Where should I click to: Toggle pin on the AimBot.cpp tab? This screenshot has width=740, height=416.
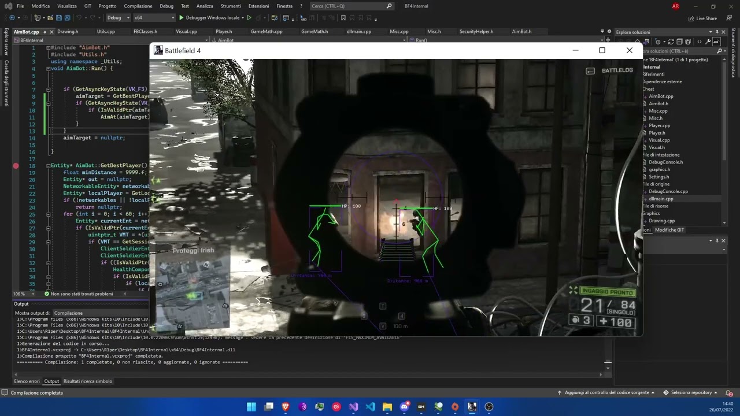coord(45,32)
